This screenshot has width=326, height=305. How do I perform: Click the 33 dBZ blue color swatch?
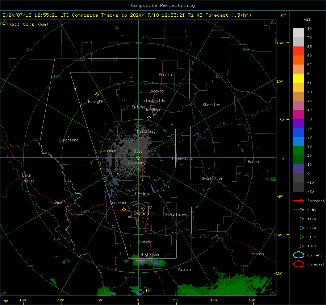[298, 141]
